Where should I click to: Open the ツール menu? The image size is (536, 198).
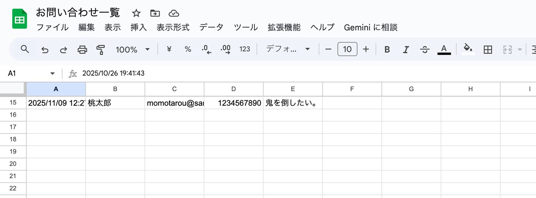click(x=246, y=27)
